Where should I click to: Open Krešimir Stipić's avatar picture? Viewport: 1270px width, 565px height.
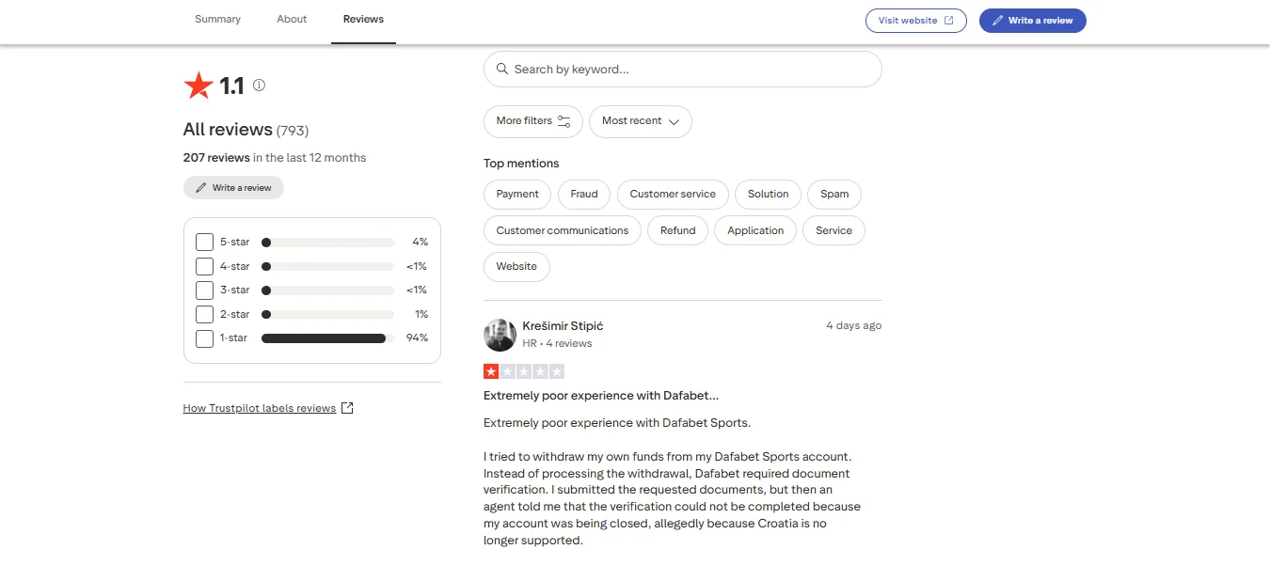500,335
